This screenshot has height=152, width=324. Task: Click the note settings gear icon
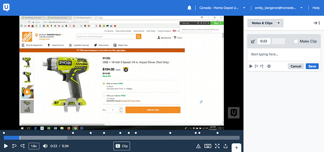click(x=269, y=66)
